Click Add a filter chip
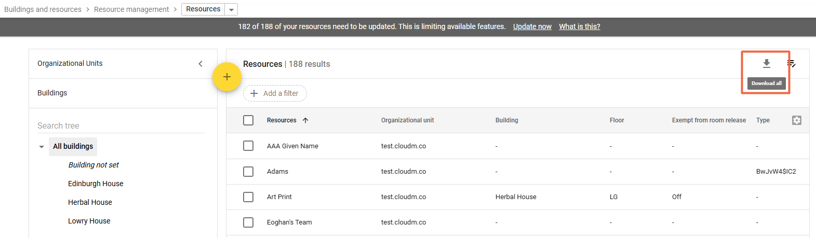The image size is (816, 238). click(x=275, y=93)
